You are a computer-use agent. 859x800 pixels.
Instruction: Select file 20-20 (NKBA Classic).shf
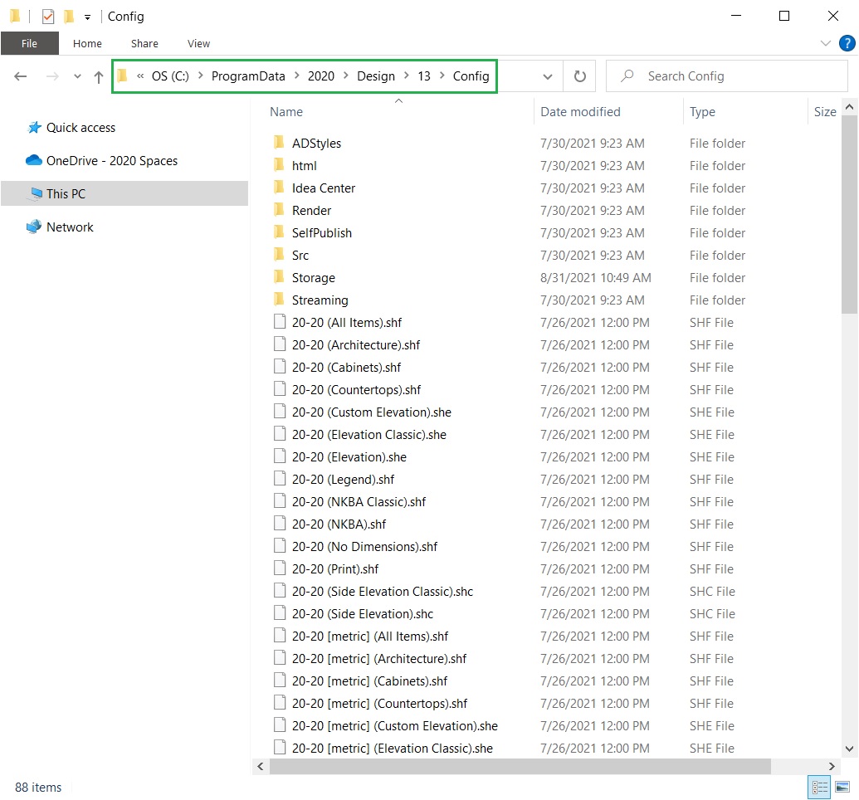(359, 502)
